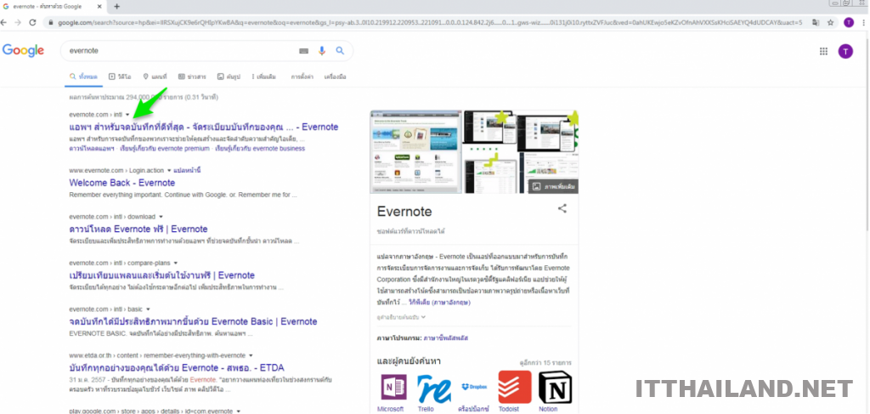Open the Evernote free download result
The height and width of the screenshot is (414, 870).
click(x=138, y=230)
